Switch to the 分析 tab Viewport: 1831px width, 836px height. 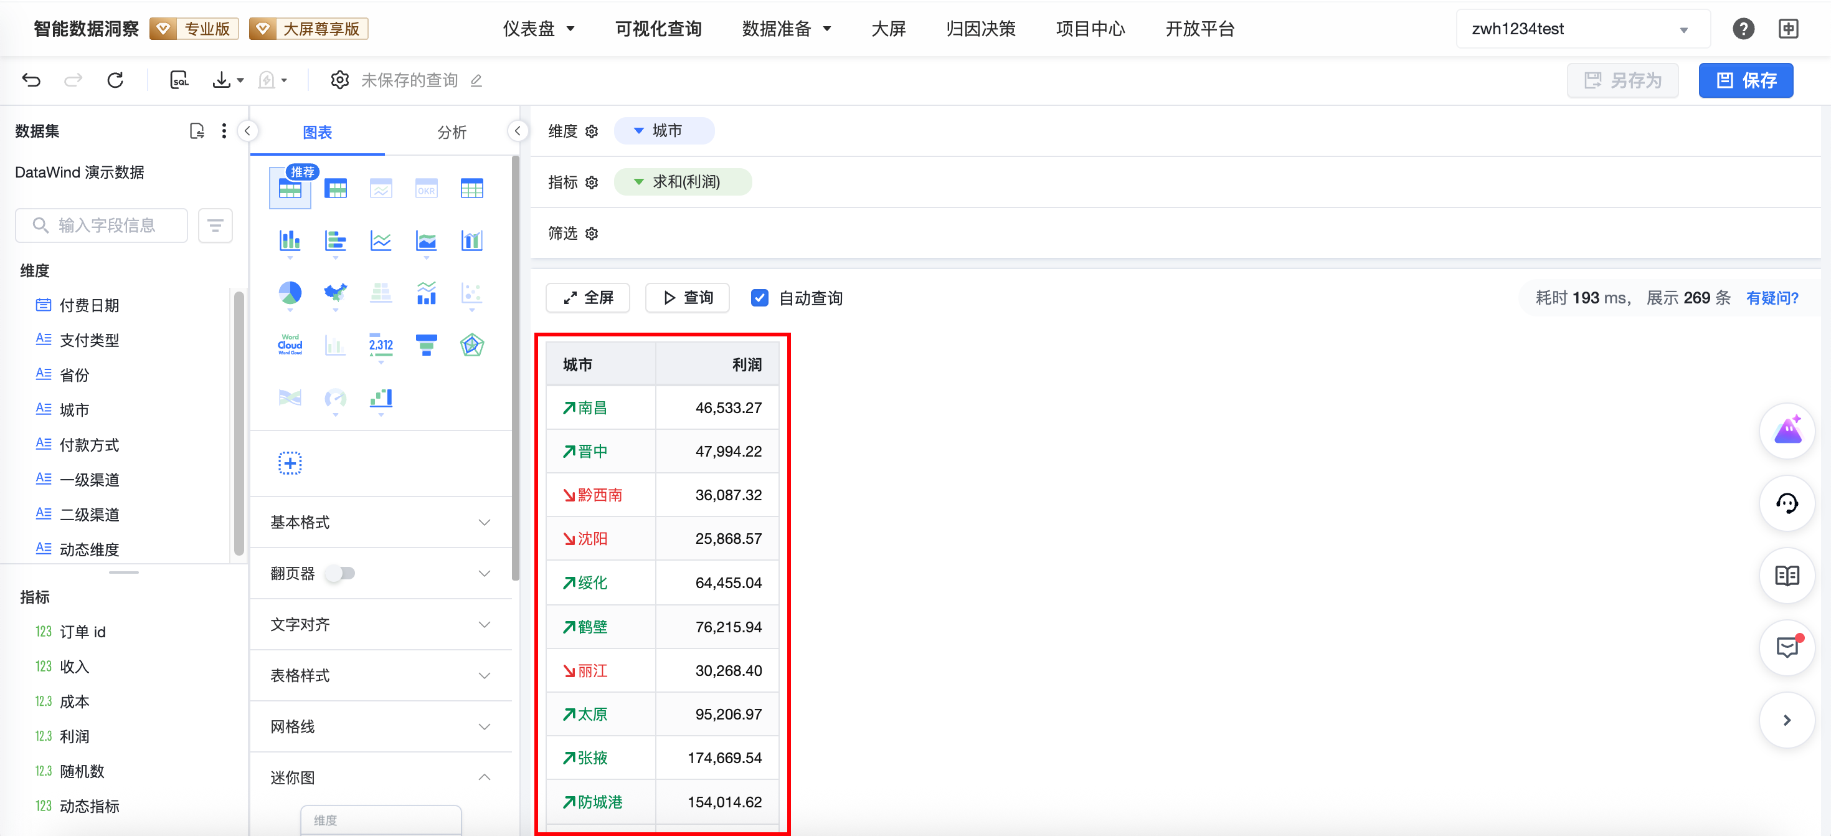(x=452, y=132)
